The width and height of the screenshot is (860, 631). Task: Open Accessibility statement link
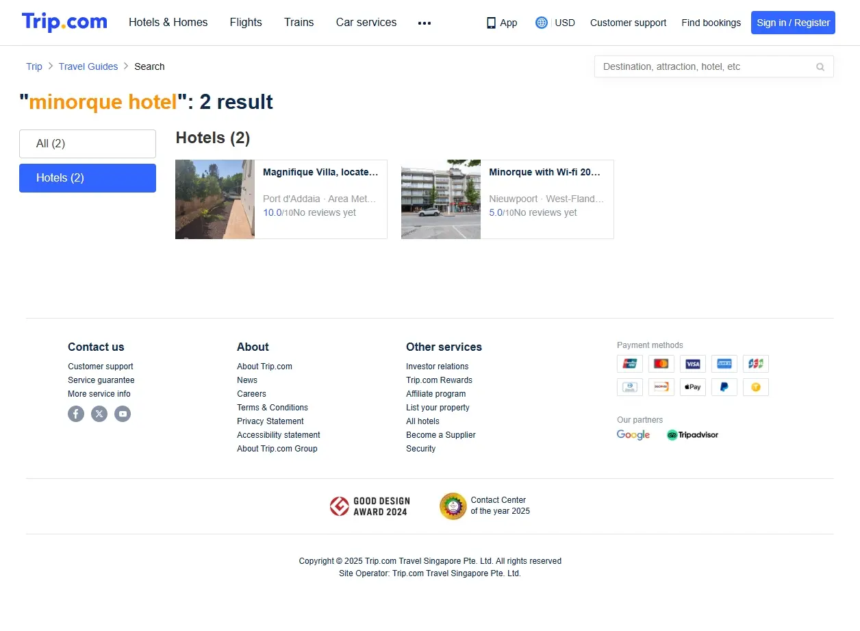[x=279, y=435]
